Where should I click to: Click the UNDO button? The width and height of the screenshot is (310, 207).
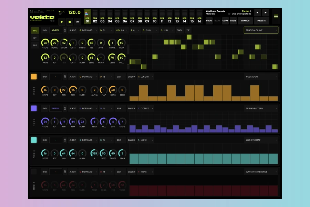209,21
